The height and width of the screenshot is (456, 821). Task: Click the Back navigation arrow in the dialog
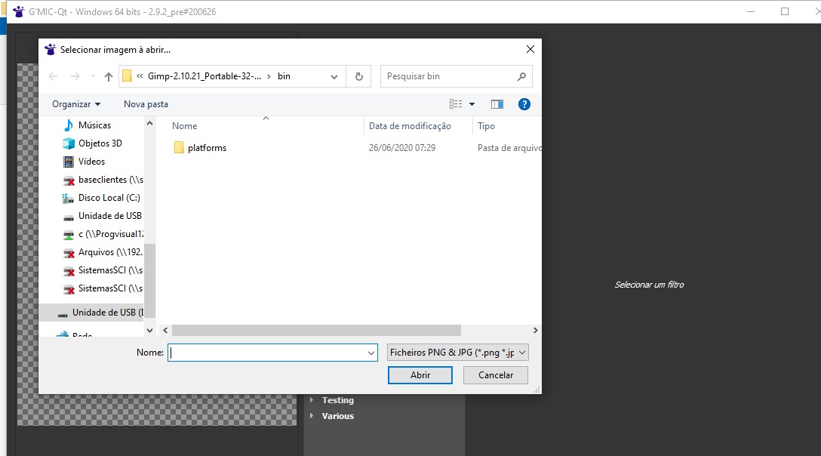tap(53, 76)
